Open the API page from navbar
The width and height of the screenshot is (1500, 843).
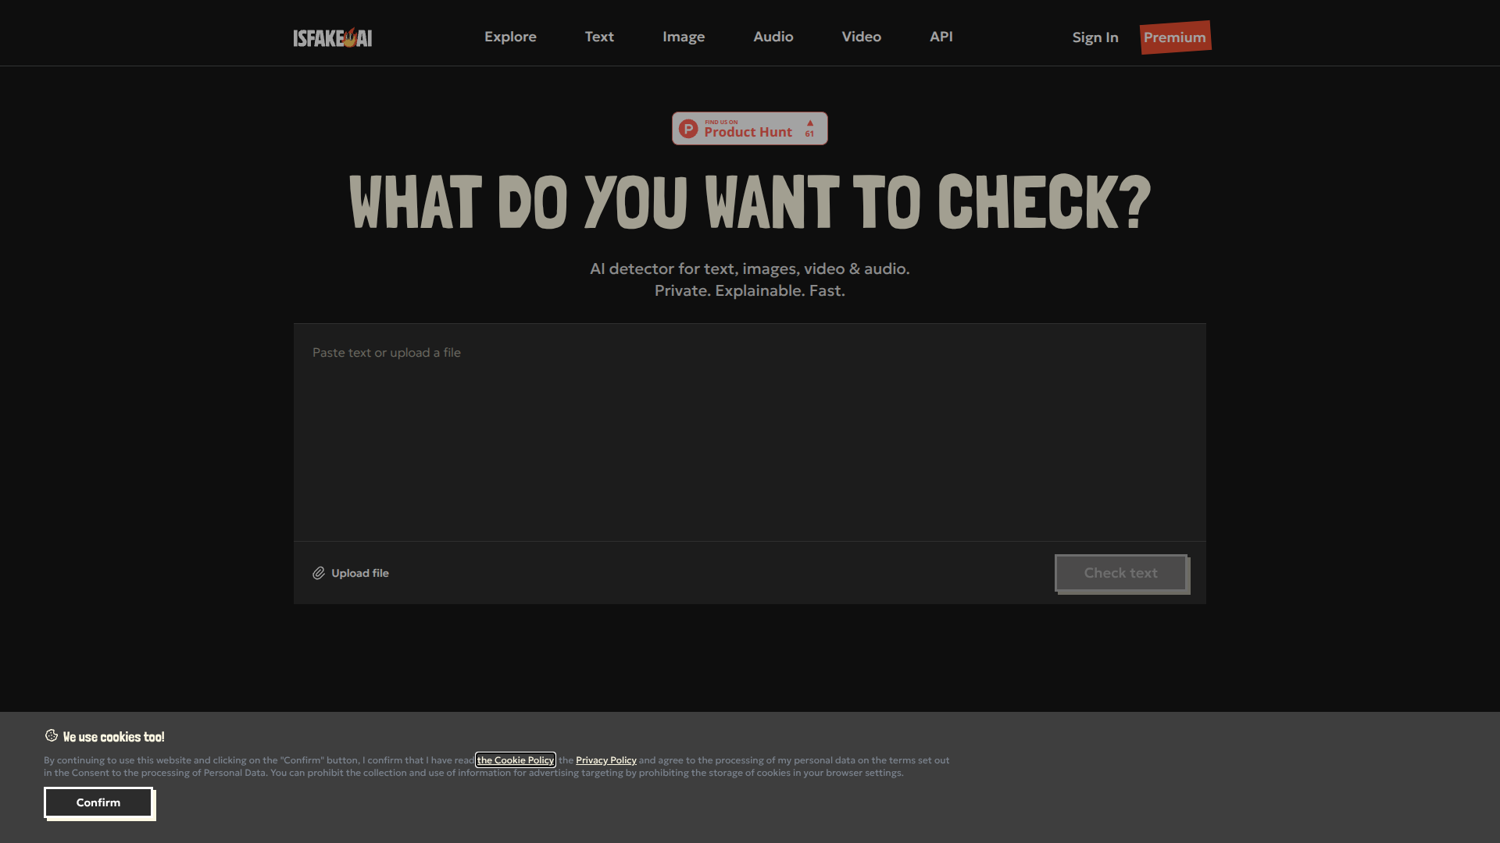click(x=941, y=37)
